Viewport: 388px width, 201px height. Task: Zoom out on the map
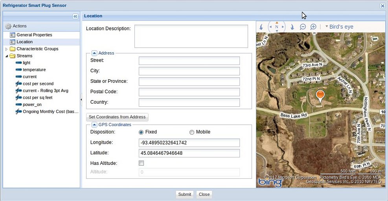pos(303,27)
